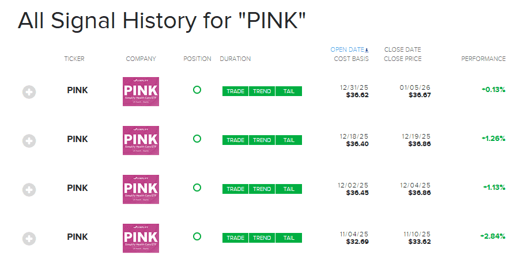Open the PINK ETF logo in the first row
This screenshot has width=521, height=264.
click(x=141, y=91)
